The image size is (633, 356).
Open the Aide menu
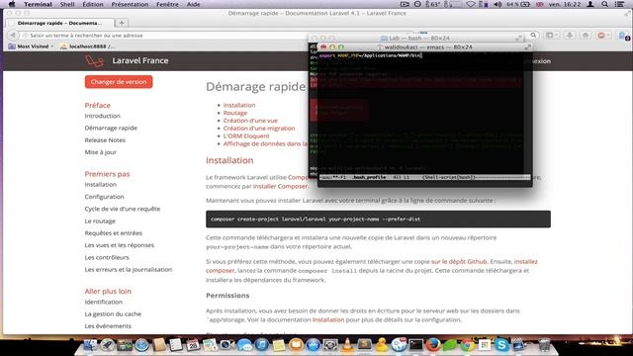tap(194, 4)
